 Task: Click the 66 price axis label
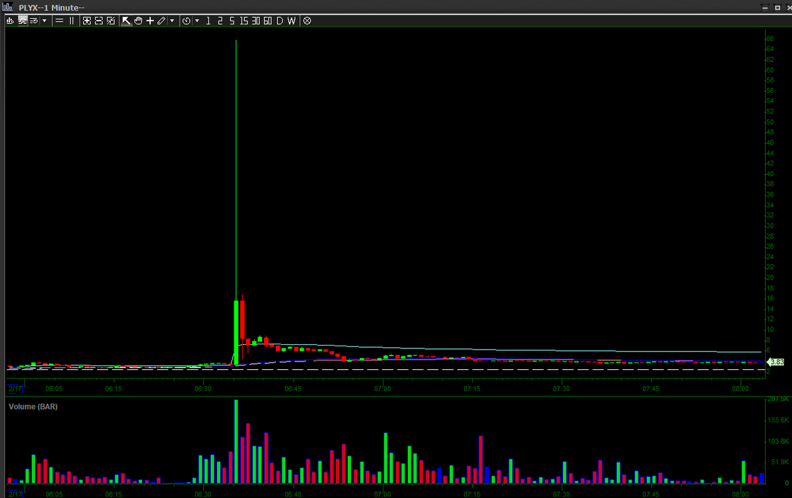pos(770,39)
